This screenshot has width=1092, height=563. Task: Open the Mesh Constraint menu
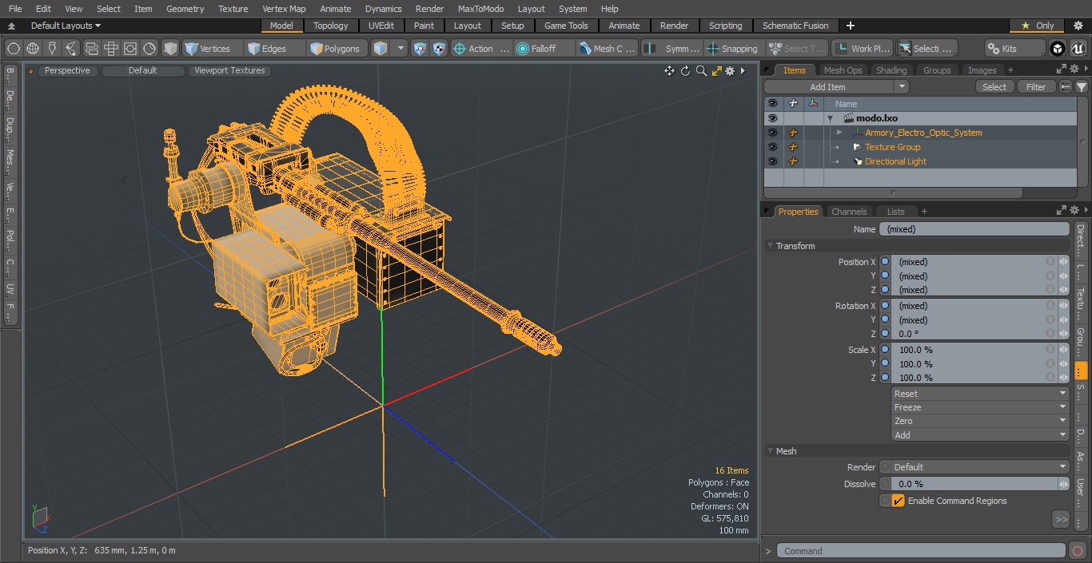(x=608, y=49)
